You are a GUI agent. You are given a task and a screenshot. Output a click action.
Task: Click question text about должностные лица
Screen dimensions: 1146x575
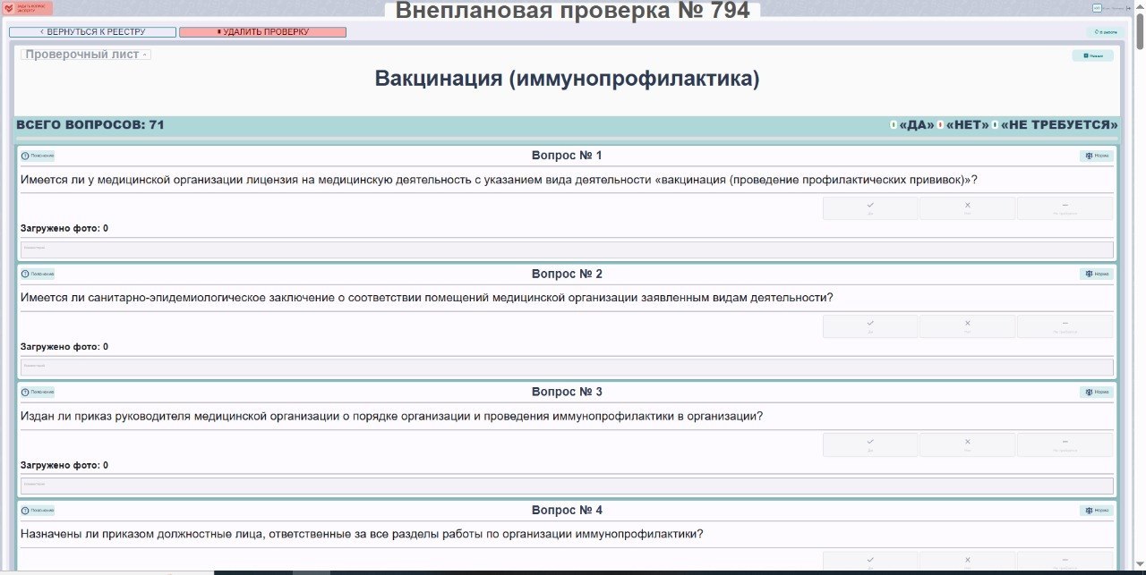[x=362, y=534]
